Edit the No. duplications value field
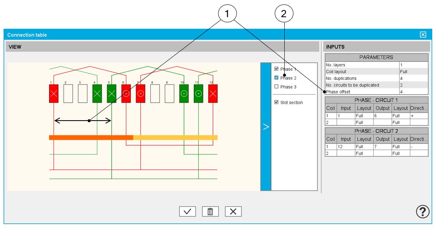This screenshot has height=232, width=441. (x=413, y=78)
